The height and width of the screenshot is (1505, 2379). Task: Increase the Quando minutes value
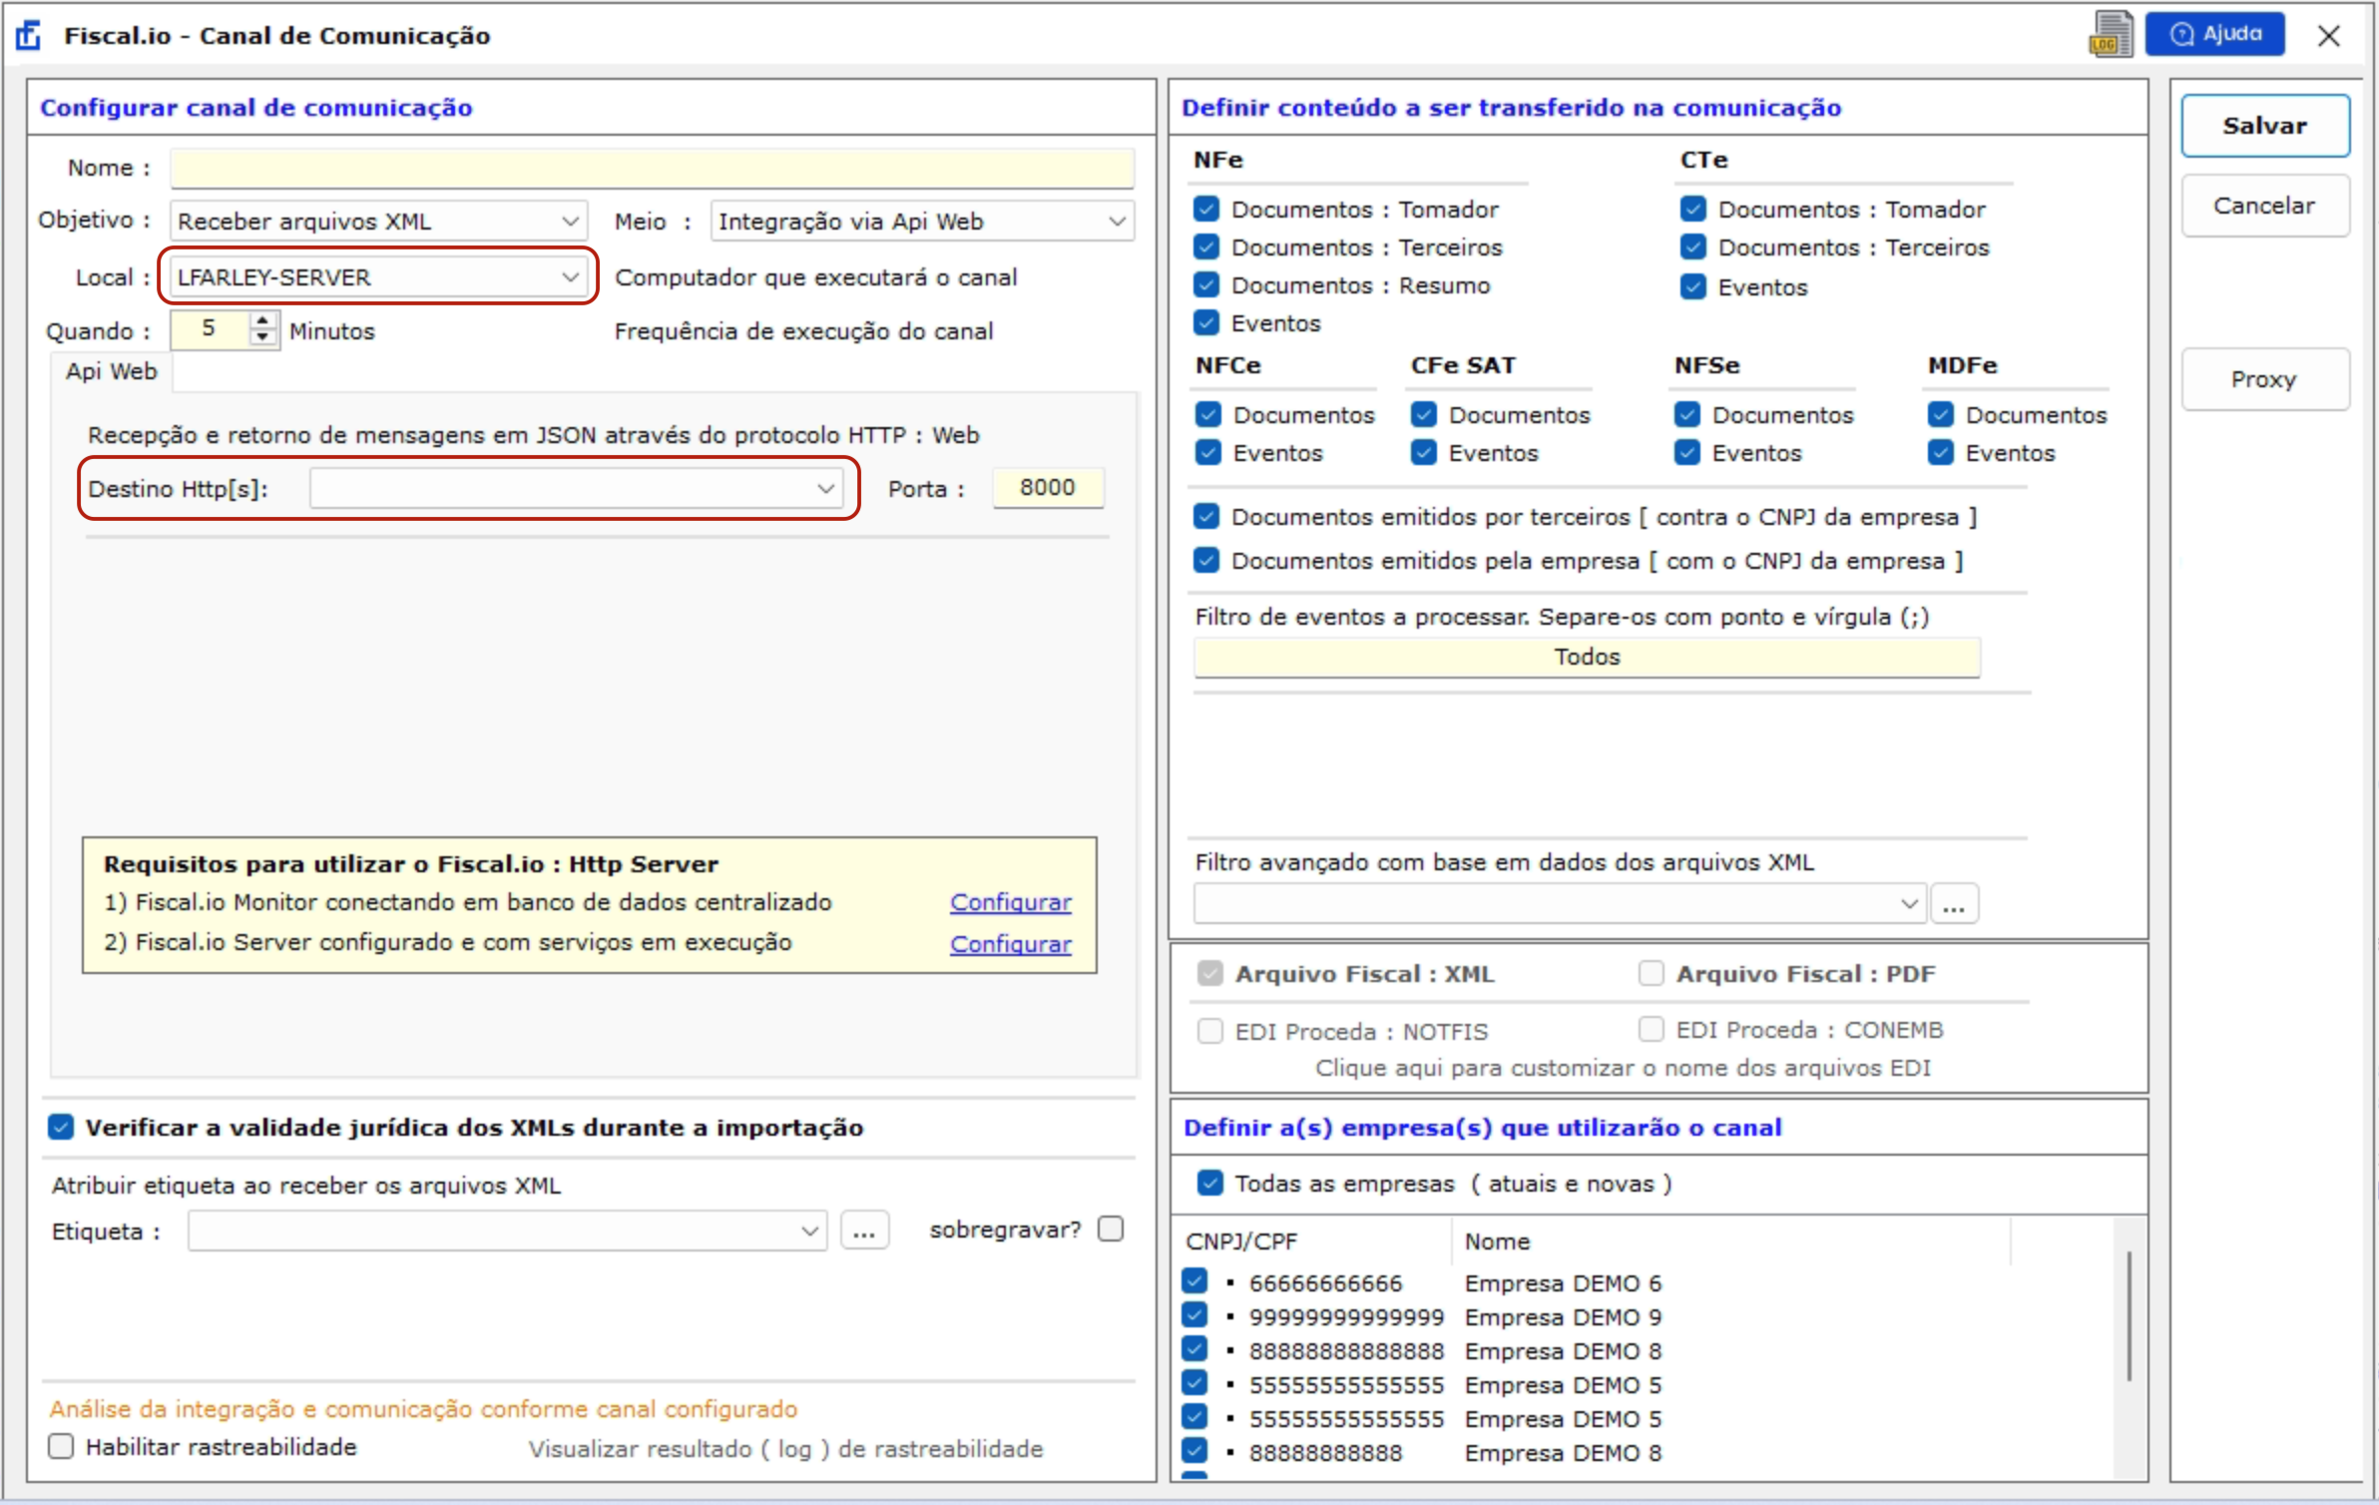262,319
